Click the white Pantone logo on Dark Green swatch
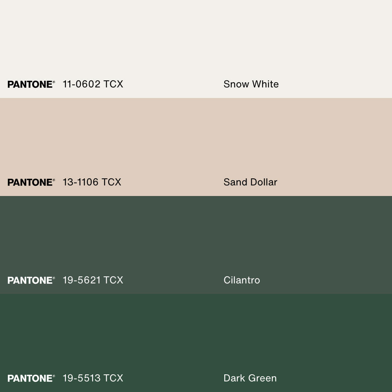The image size is (392, 392). pyautogui.click(x=31, y=378)
